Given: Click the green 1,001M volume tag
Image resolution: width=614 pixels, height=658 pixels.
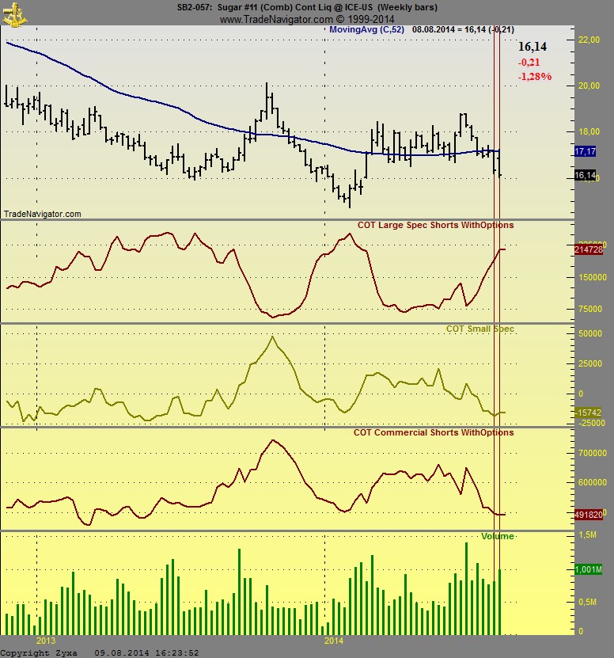Looking at the screenshot, I should point(589,569).
